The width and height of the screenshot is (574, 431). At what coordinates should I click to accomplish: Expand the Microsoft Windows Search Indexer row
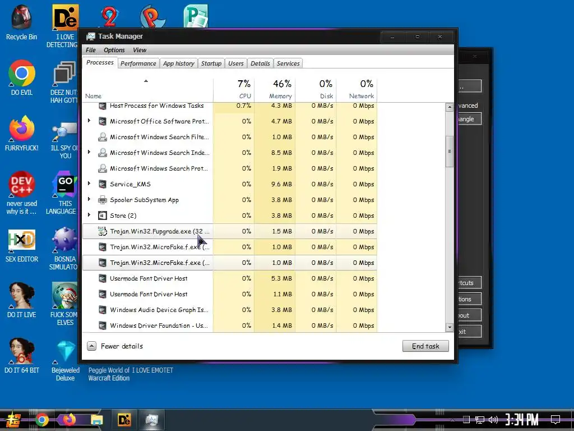89,152
